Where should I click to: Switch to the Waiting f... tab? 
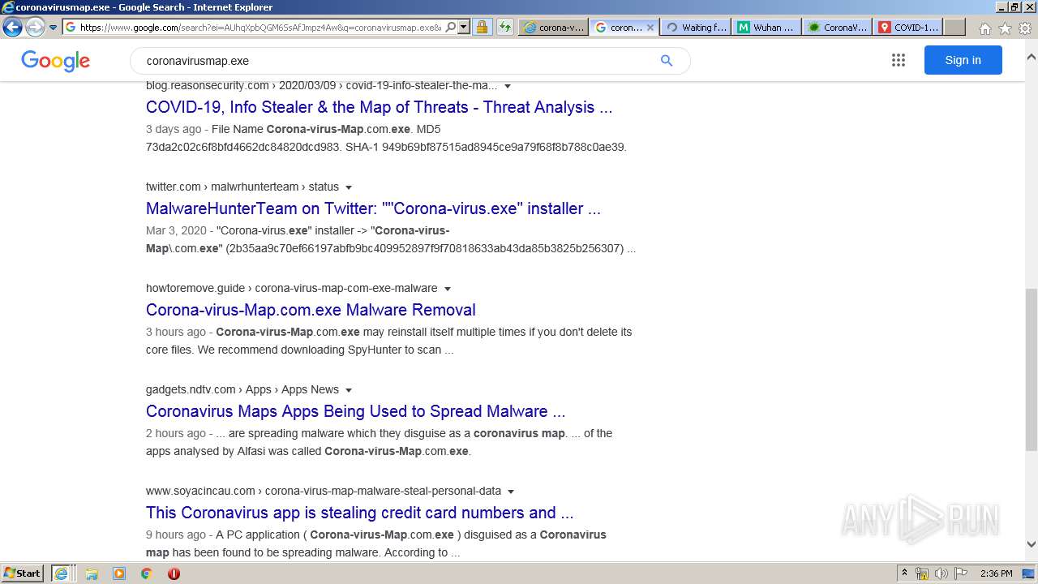point(695,27)
